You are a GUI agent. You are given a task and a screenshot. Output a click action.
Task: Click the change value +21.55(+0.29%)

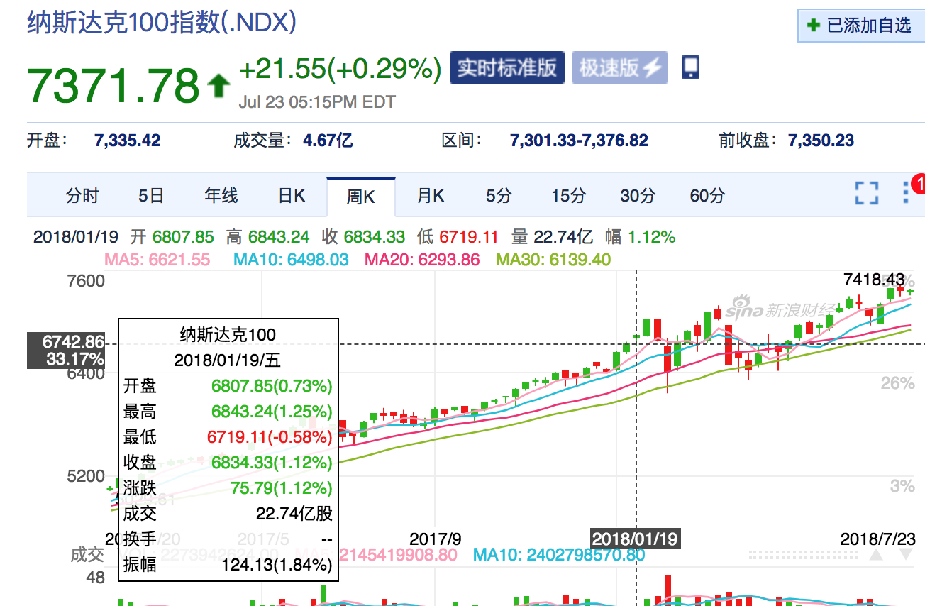click(340, 69)
